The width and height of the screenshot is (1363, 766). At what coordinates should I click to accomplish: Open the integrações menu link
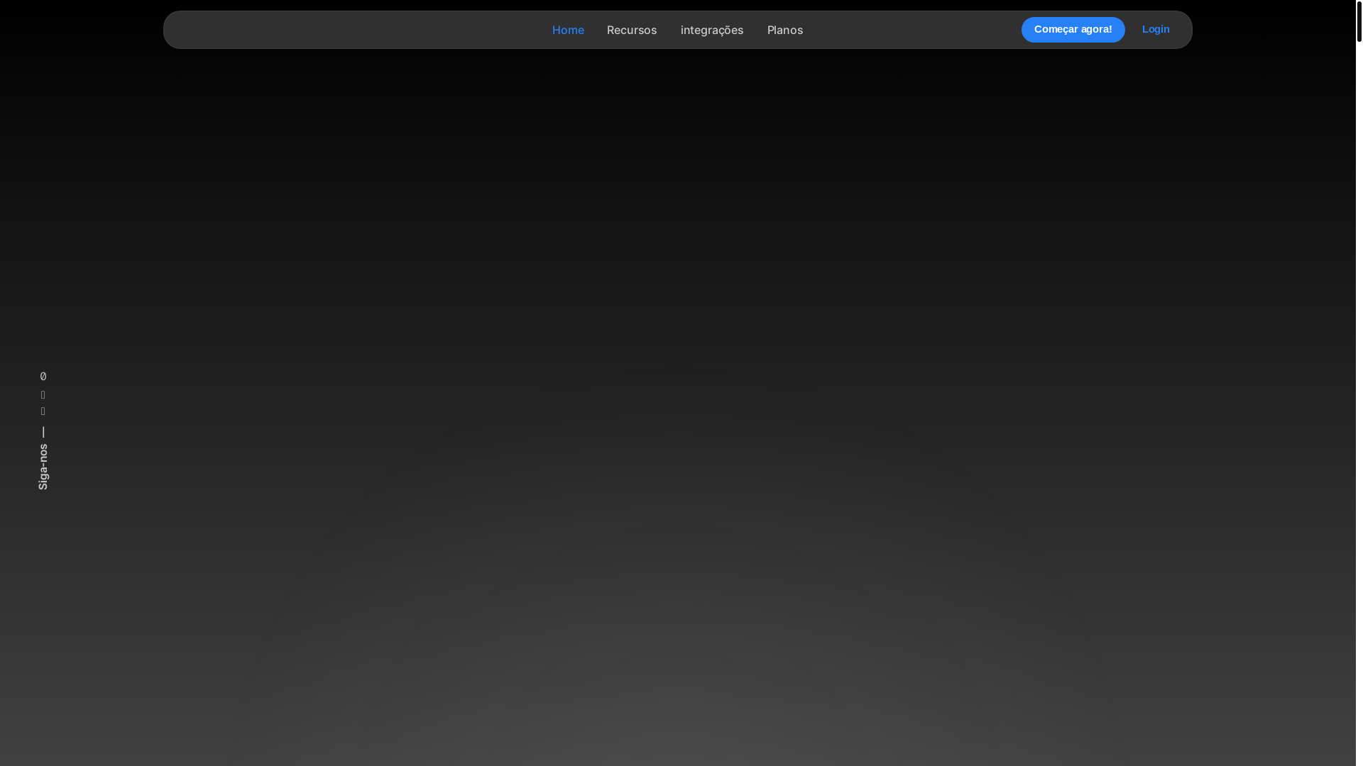point(712,30)
